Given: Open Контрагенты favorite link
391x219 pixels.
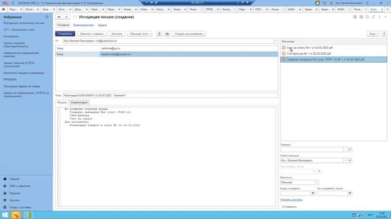Looking at the screenshot, I should 11,36.
